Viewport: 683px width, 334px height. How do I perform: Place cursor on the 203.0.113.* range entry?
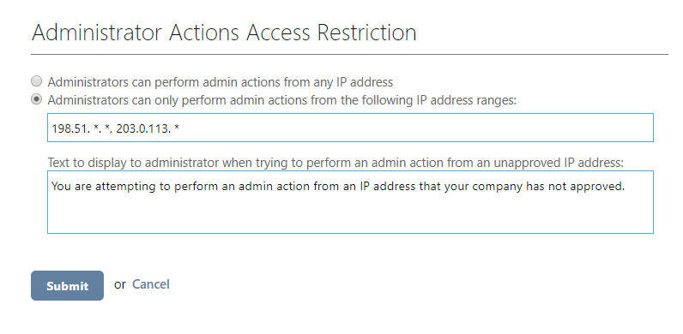point(148,128)
